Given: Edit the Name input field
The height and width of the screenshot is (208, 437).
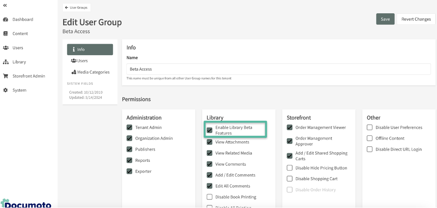Looking at the screenshot, I should coord(278,69).
